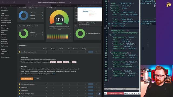
Task: Click the warning icon beside 3XX redirect
Action: point(19,87)
